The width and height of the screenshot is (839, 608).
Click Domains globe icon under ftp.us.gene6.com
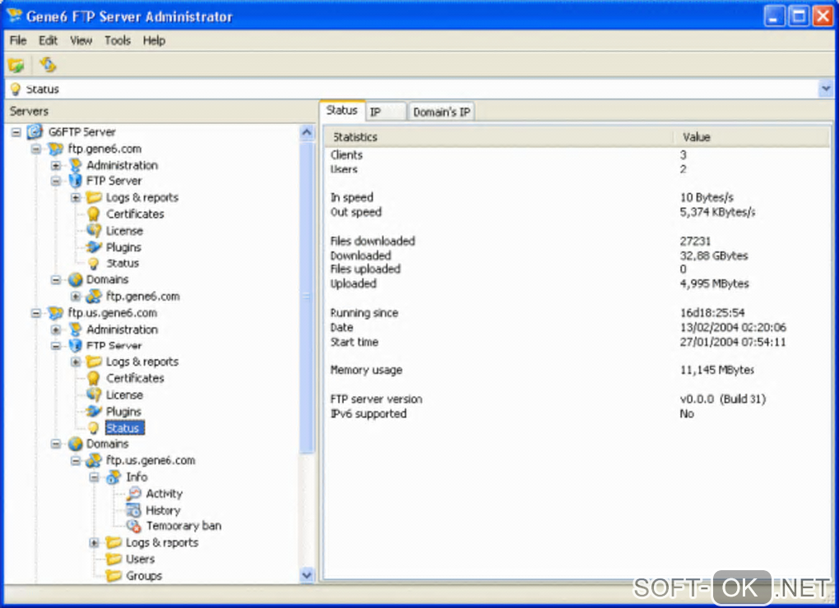tap(76, 444)
